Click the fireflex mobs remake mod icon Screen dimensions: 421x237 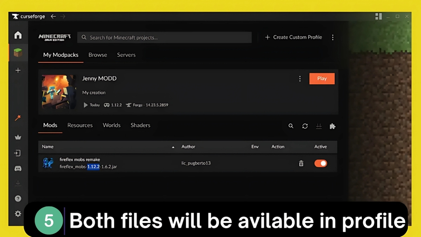click(48, 163)
